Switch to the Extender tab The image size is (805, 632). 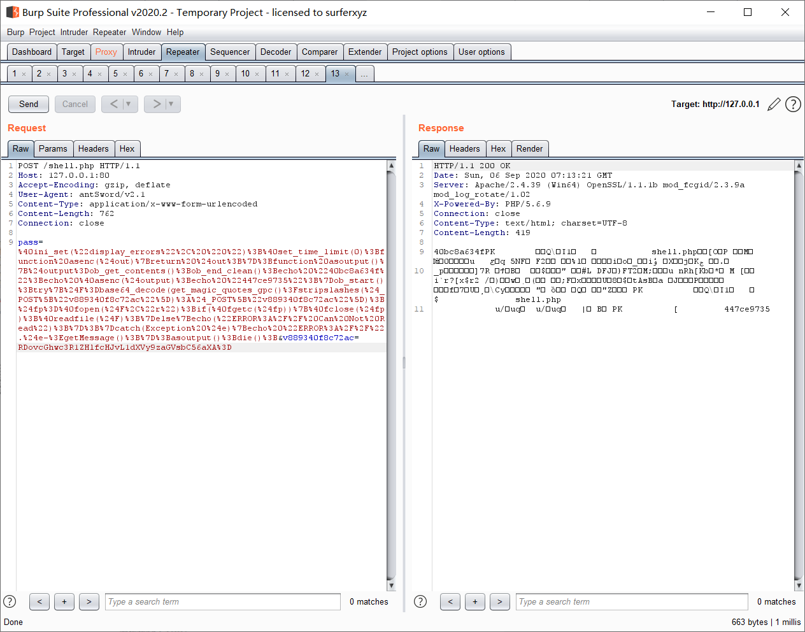point(365,52)
